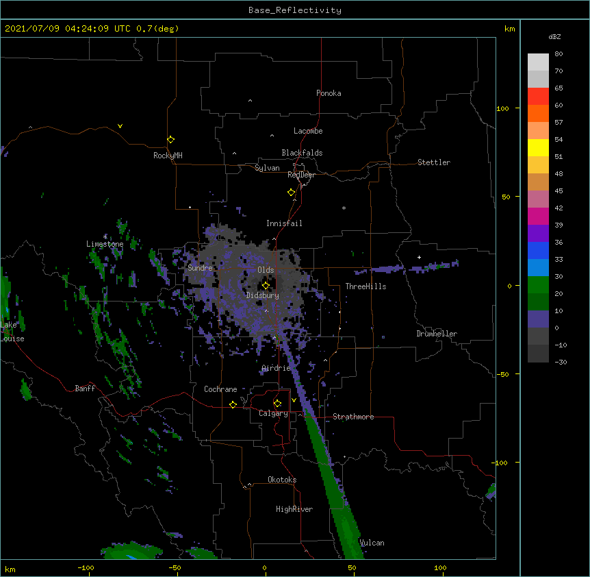The height and width of the screenshot is (577, 590).
Task: Click the Drumheller label
Action: (437, 334)
